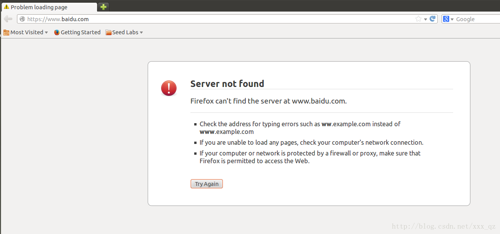Expand the Most Visited dropdown arrow

coord(46,33)
